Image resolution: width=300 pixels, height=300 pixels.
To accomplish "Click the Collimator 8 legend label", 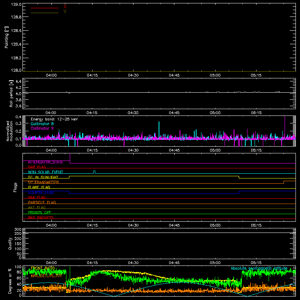I will (x=42, y=124).
